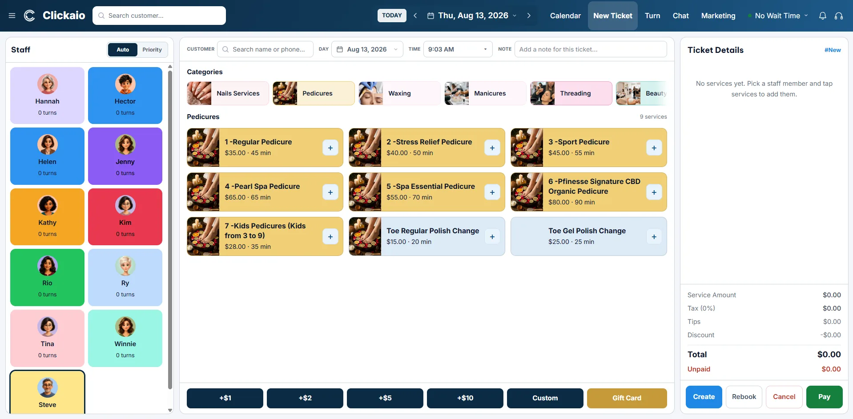
Task: Add a +$1 tip
Action: [x=225, y=398]
